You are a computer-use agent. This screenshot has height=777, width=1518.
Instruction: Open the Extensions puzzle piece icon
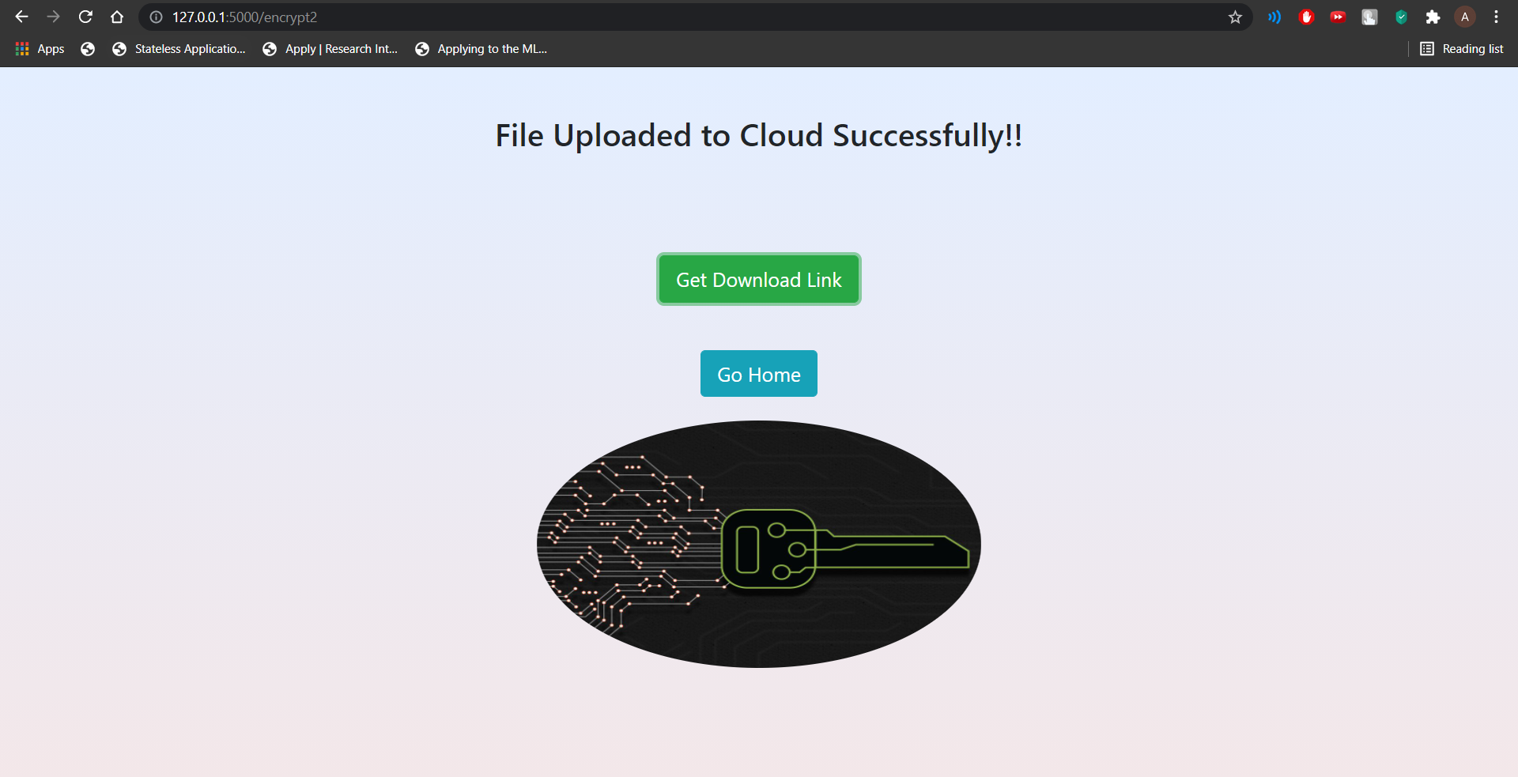(x=1433, y=17)
